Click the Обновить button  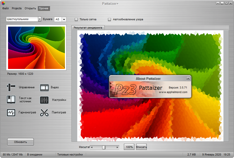[20, 142]
